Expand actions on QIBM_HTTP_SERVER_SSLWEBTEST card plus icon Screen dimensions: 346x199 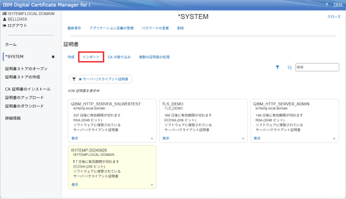point(152,139)
